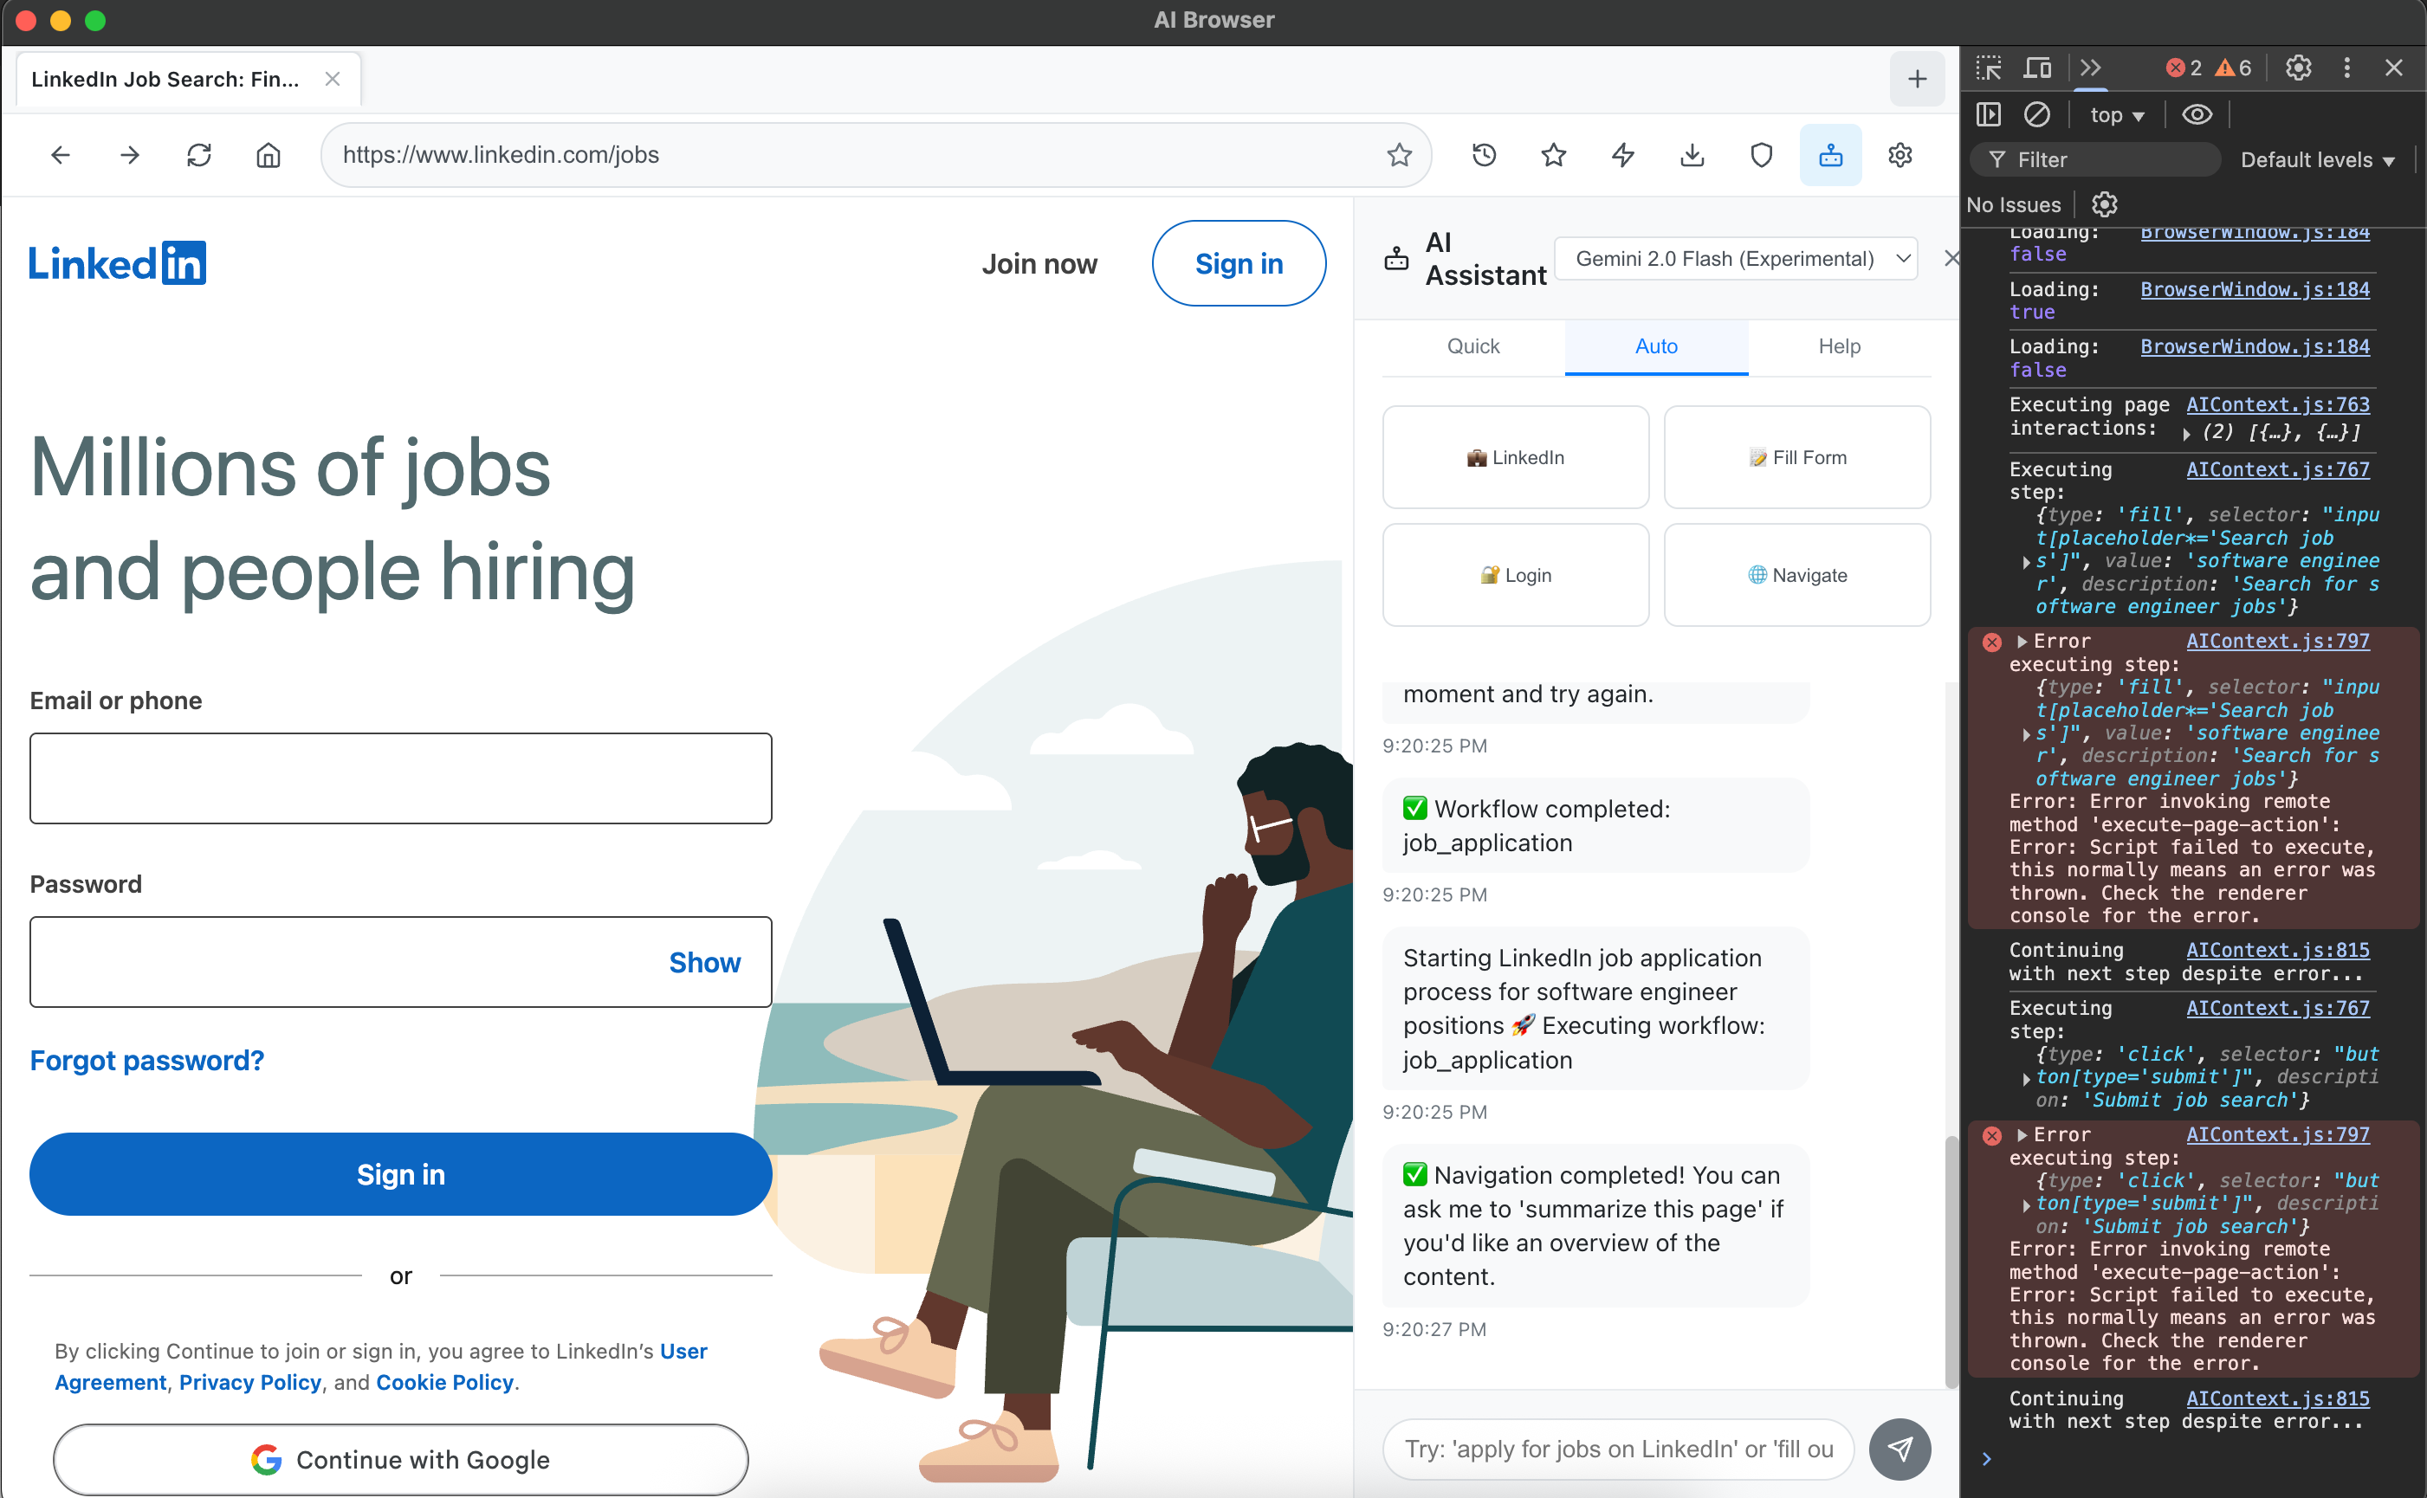Image resolution: width=2427 pixels, height=1498 pixels.
Task: Switch to the Help tab
Action: 1838,345
